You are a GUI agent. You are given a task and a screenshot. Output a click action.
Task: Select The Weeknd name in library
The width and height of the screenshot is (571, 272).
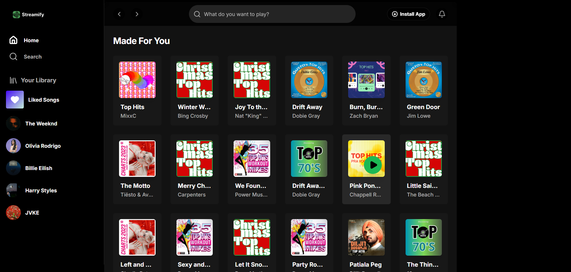[41, 124]
